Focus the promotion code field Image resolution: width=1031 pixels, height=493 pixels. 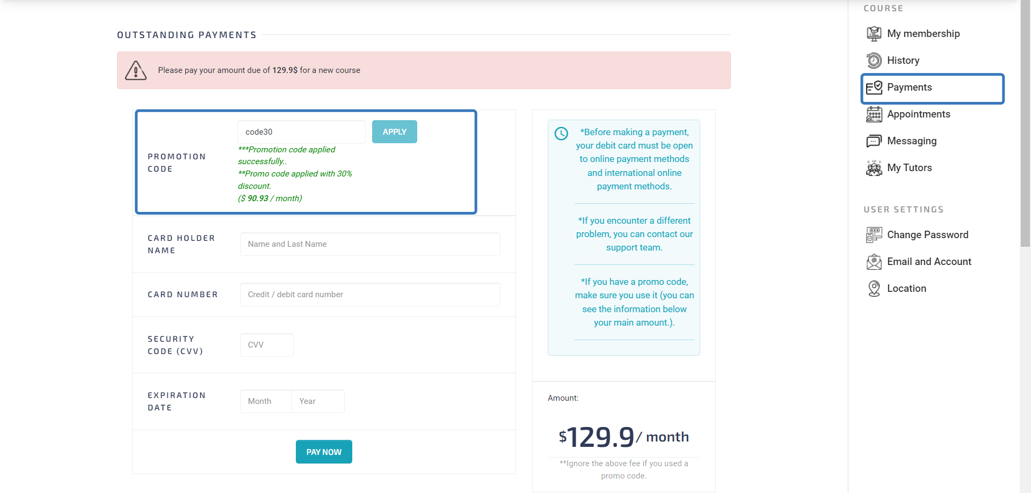click(x=301, y=132)
